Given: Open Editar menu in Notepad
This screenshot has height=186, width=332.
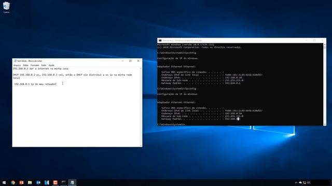Looking at the screenshot, I should coord(25,65).
